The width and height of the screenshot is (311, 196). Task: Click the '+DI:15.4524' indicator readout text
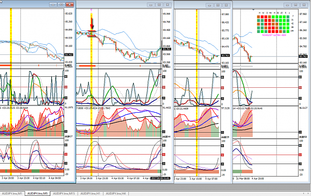tap(91, 108)
